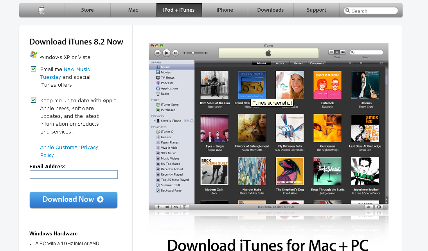The height and width of the screenshot is (251, 428).
Task: Select the Cover Flow view icon in iTunes
Action: 343,52
